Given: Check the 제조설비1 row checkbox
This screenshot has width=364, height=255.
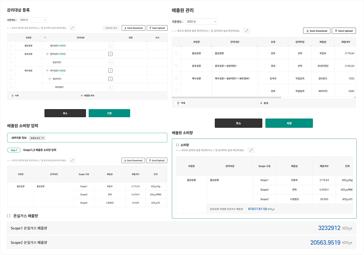Looking at the screenshot, I should [11, 87].
